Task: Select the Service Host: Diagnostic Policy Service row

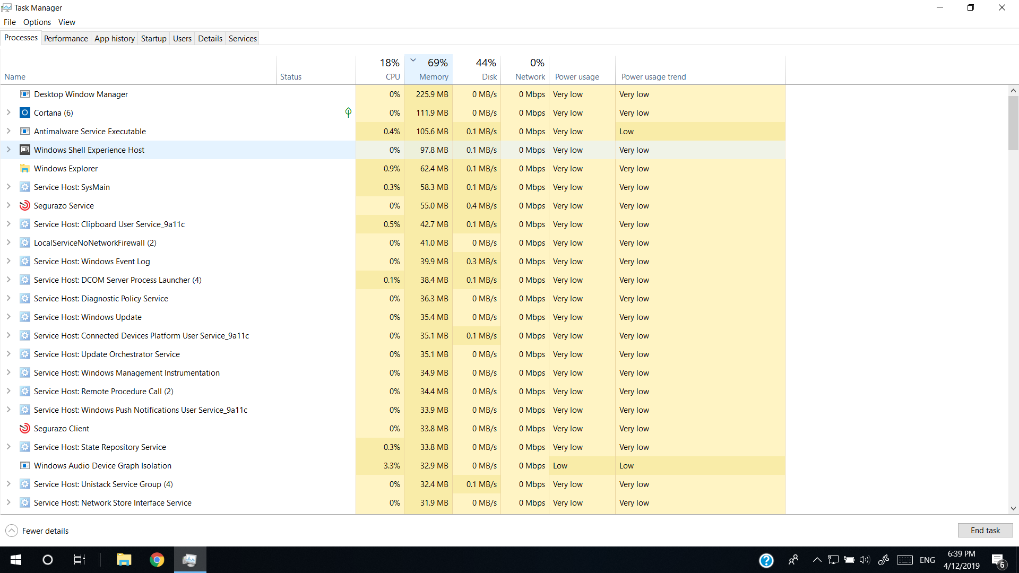Action: pos(393,299)
